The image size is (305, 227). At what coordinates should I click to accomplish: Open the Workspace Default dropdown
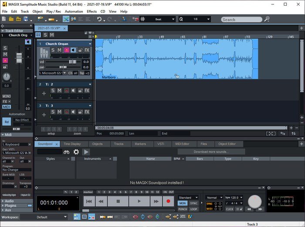tap(44, 217)
